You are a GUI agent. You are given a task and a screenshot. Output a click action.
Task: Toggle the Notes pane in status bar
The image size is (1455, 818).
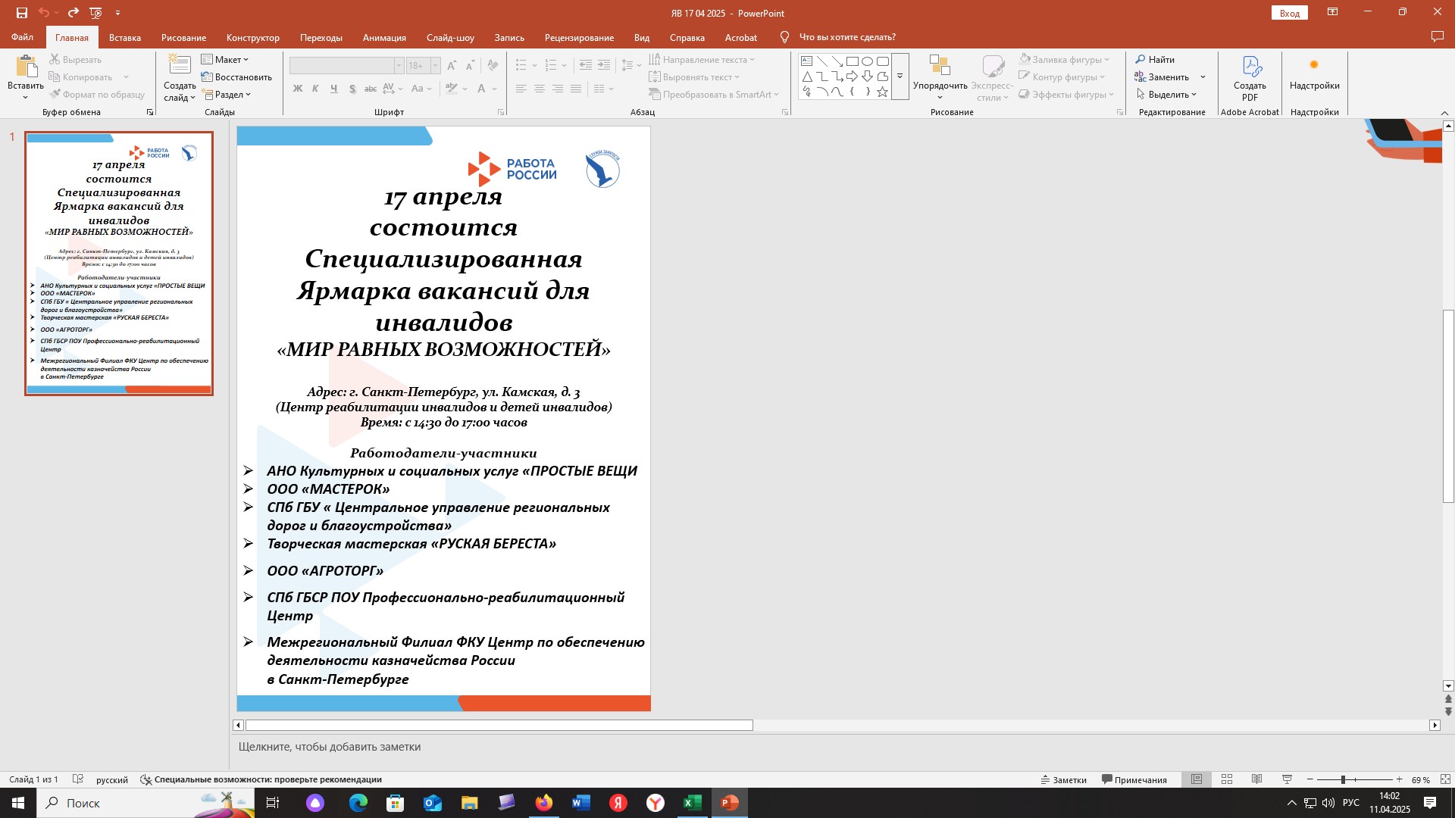[x=1064, y=779]
